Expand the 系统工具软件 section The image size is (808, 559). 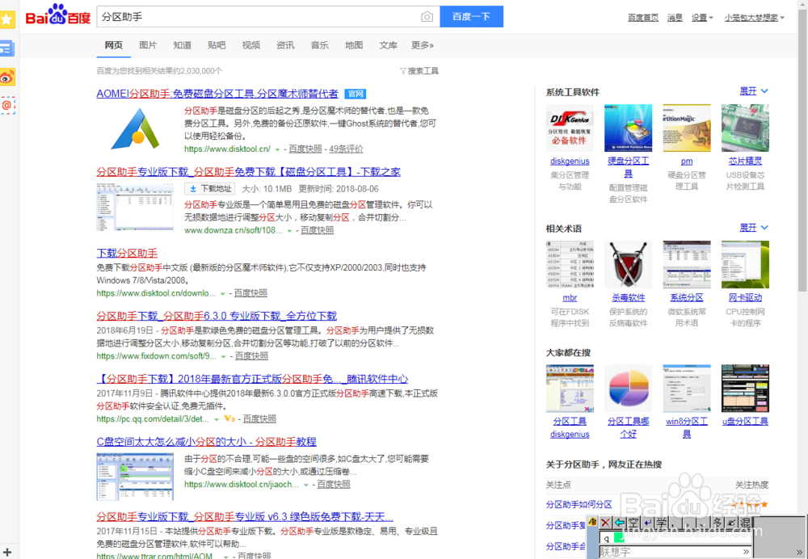coord(754,91)
